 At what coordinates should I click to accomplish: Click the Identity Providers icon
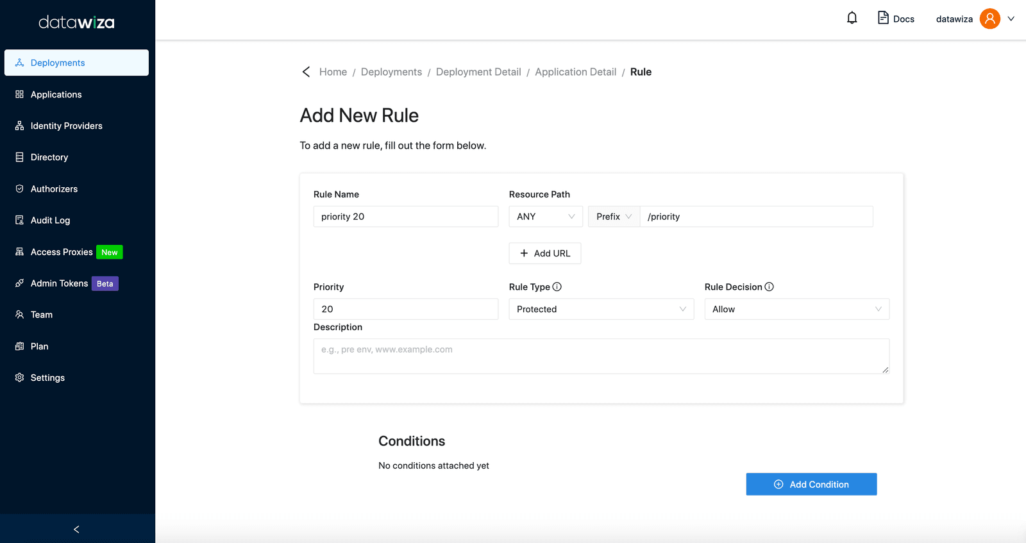tap(19, 126)
